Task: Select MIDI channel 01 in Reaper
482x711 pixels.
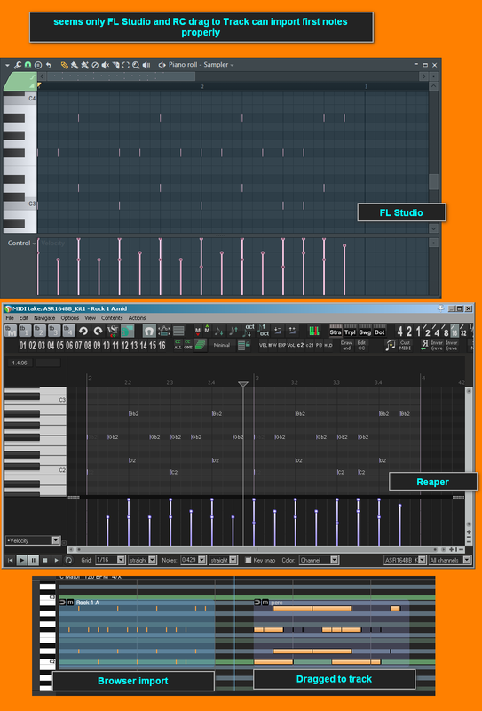Action: pos(23,346)
